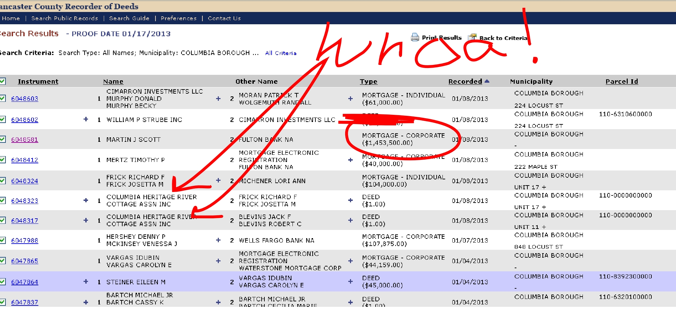Click plus icon after Blevins Robert C
Screen dimensions: 676x314
pyautogui.click(x=350, y=220)
